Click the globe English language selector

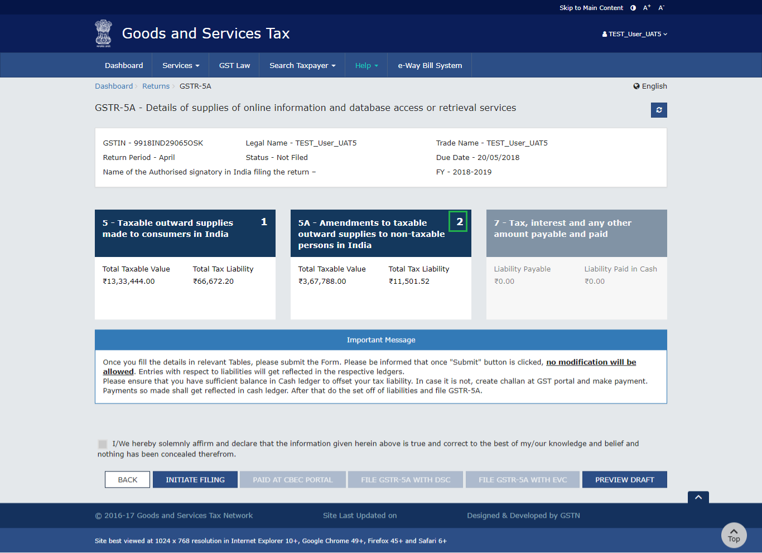coord(650,86)
